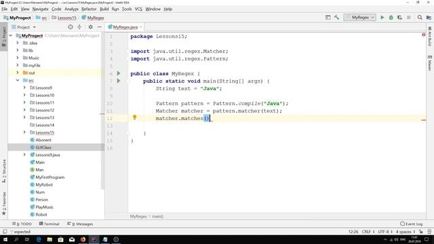Close the MyRegex.java tab

[140, 27]
